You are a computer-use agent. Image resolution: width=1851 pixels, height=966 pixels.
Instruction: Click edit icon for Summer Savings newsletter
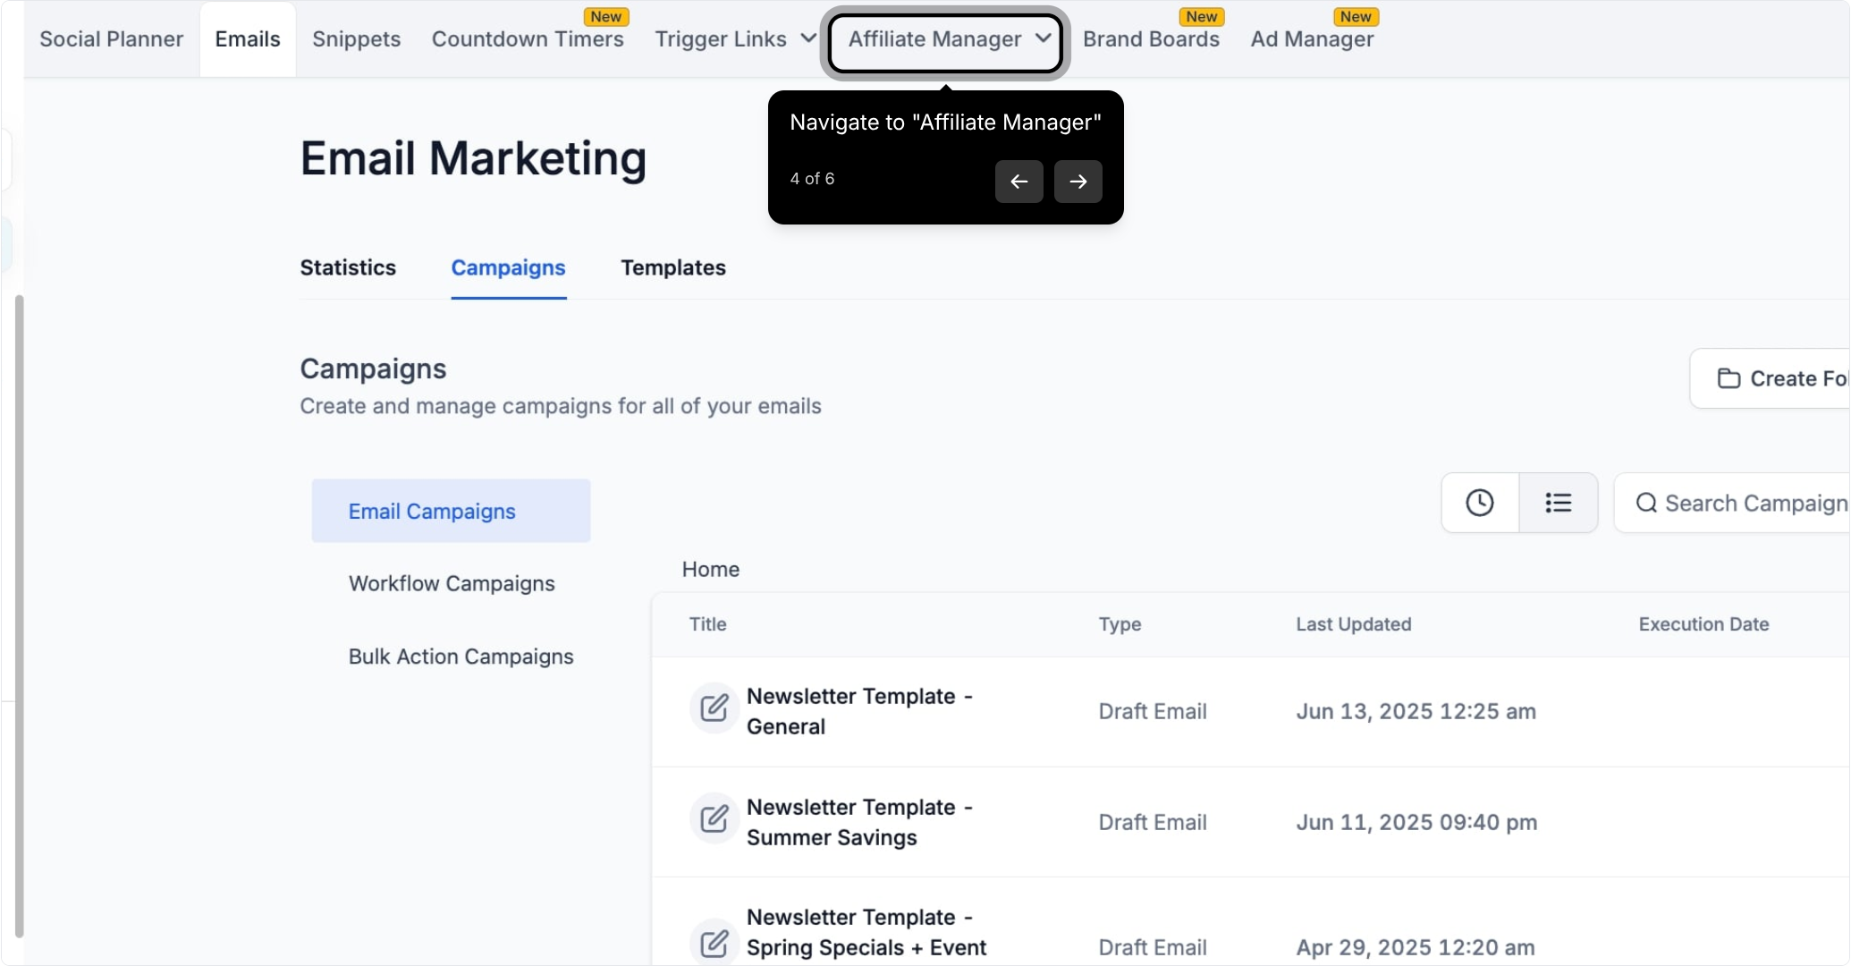click(x=714, y=818)
